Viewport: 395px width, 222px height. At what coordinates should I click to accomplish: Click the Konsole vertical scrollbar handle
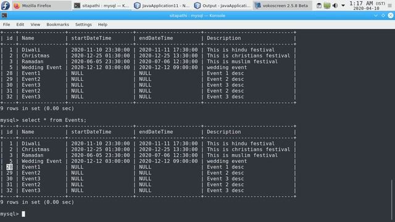pyautogui.click(x=392, y=200)
